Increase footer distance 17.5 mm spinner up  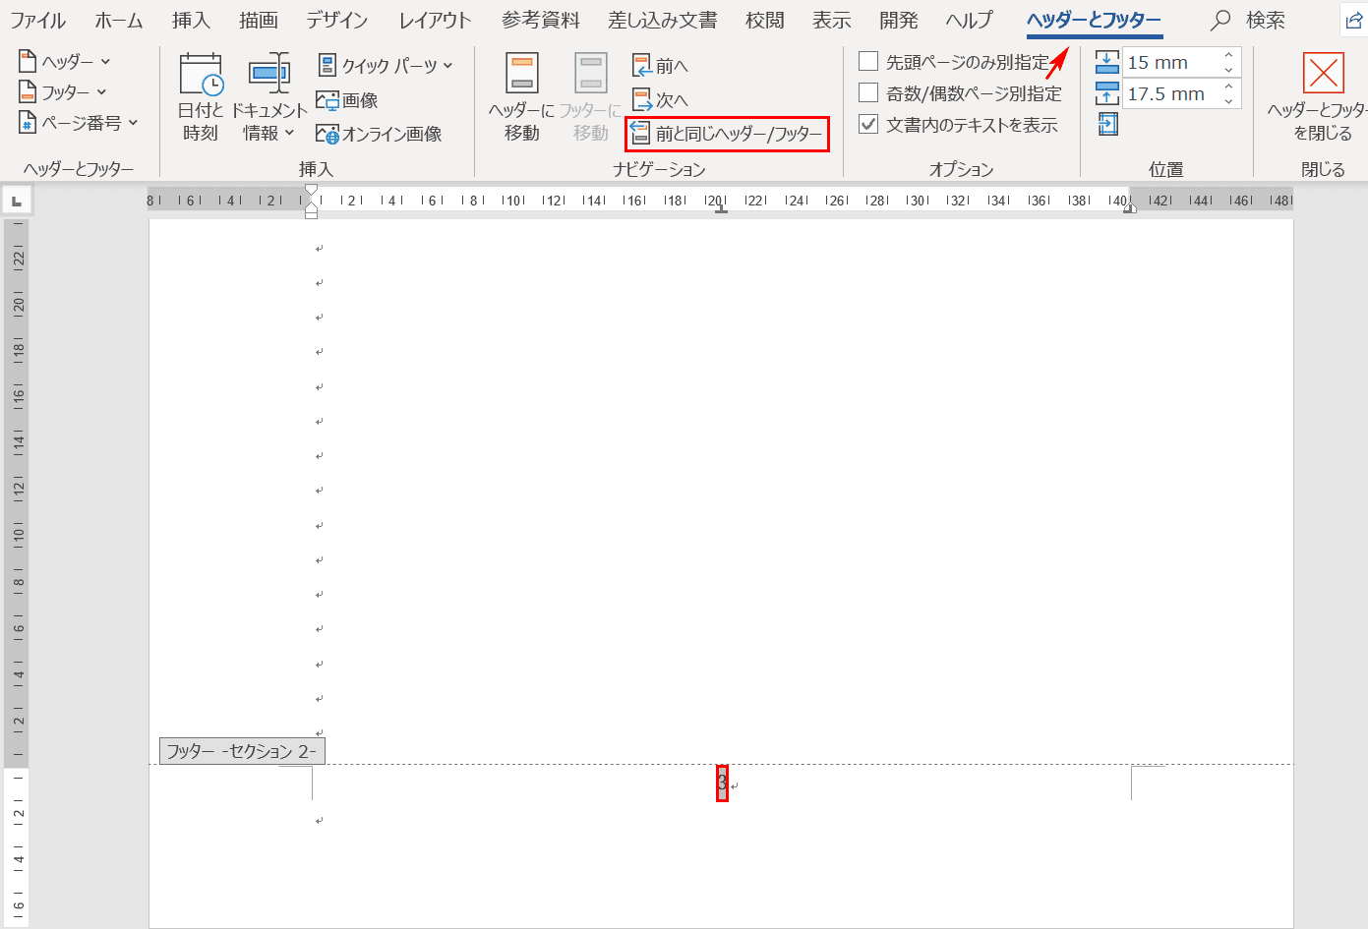(x=1229, y=87)
